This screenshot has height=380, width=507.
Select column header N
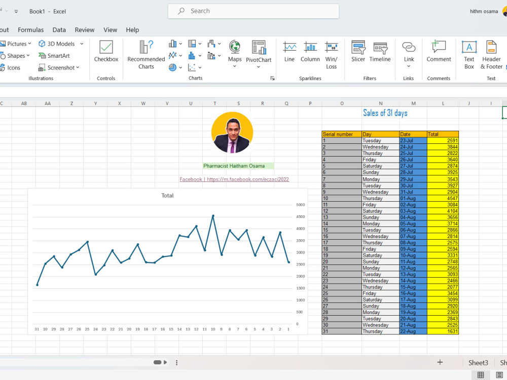(381, 103)
